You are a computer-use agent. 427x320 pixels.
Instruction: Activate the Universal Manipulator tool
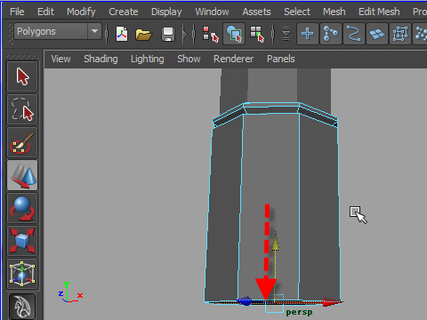coord(22,274)
